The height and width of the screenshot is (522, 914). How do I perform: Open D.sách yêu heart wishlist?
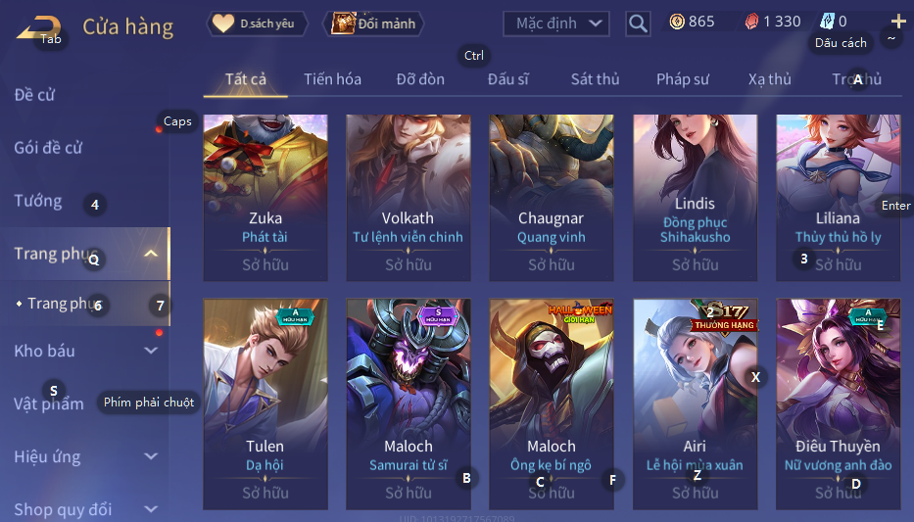point(256,24)
